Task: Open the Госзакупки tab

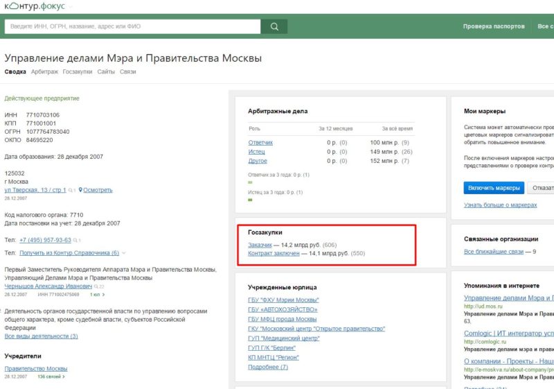Action: pyautogui.click(x=78, y=71)
